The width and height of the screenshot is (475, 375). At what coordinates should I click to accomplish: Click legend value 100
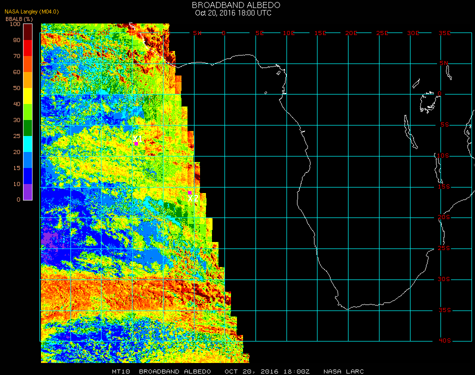coord(15,24)
